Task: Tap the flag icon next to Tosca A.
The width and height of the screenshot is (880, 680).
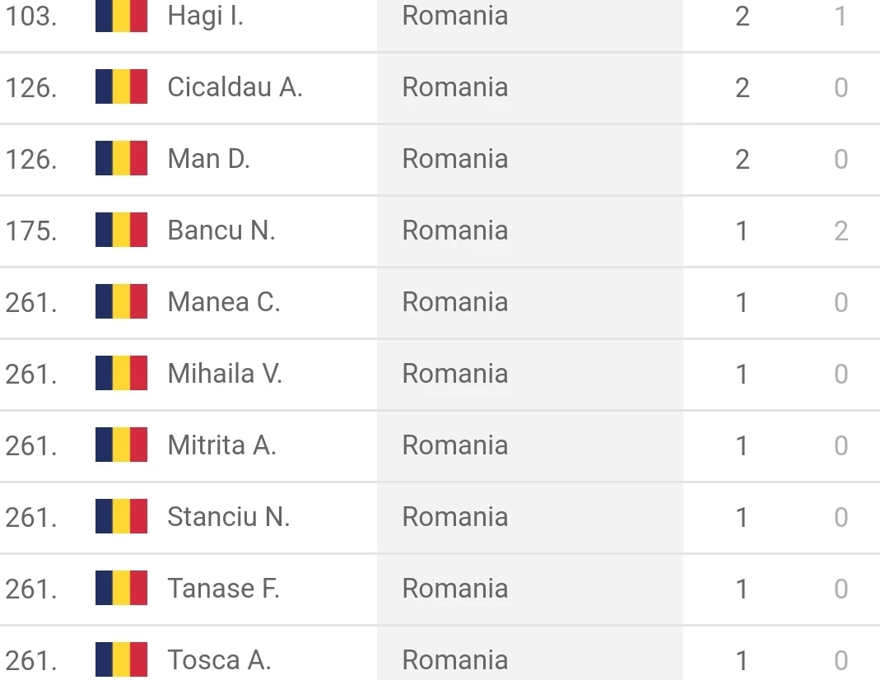Action: [121, 659]
